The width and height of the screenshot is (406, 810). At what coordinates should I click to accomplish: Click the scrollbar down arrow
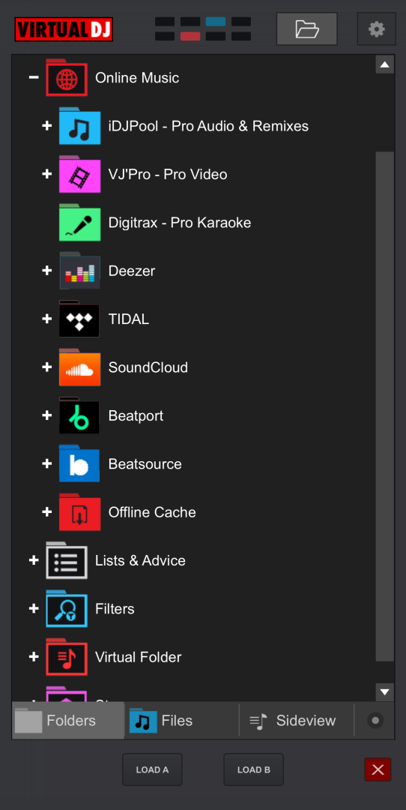(384, 691)
